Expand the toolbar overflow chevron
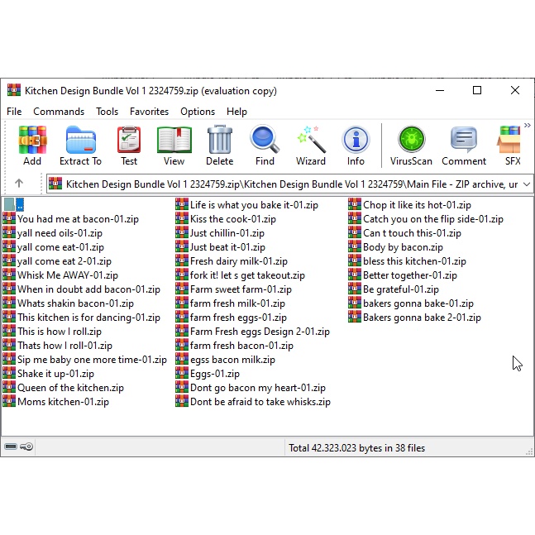The height and width of the screenshot is (535, 535). point(527,126)
